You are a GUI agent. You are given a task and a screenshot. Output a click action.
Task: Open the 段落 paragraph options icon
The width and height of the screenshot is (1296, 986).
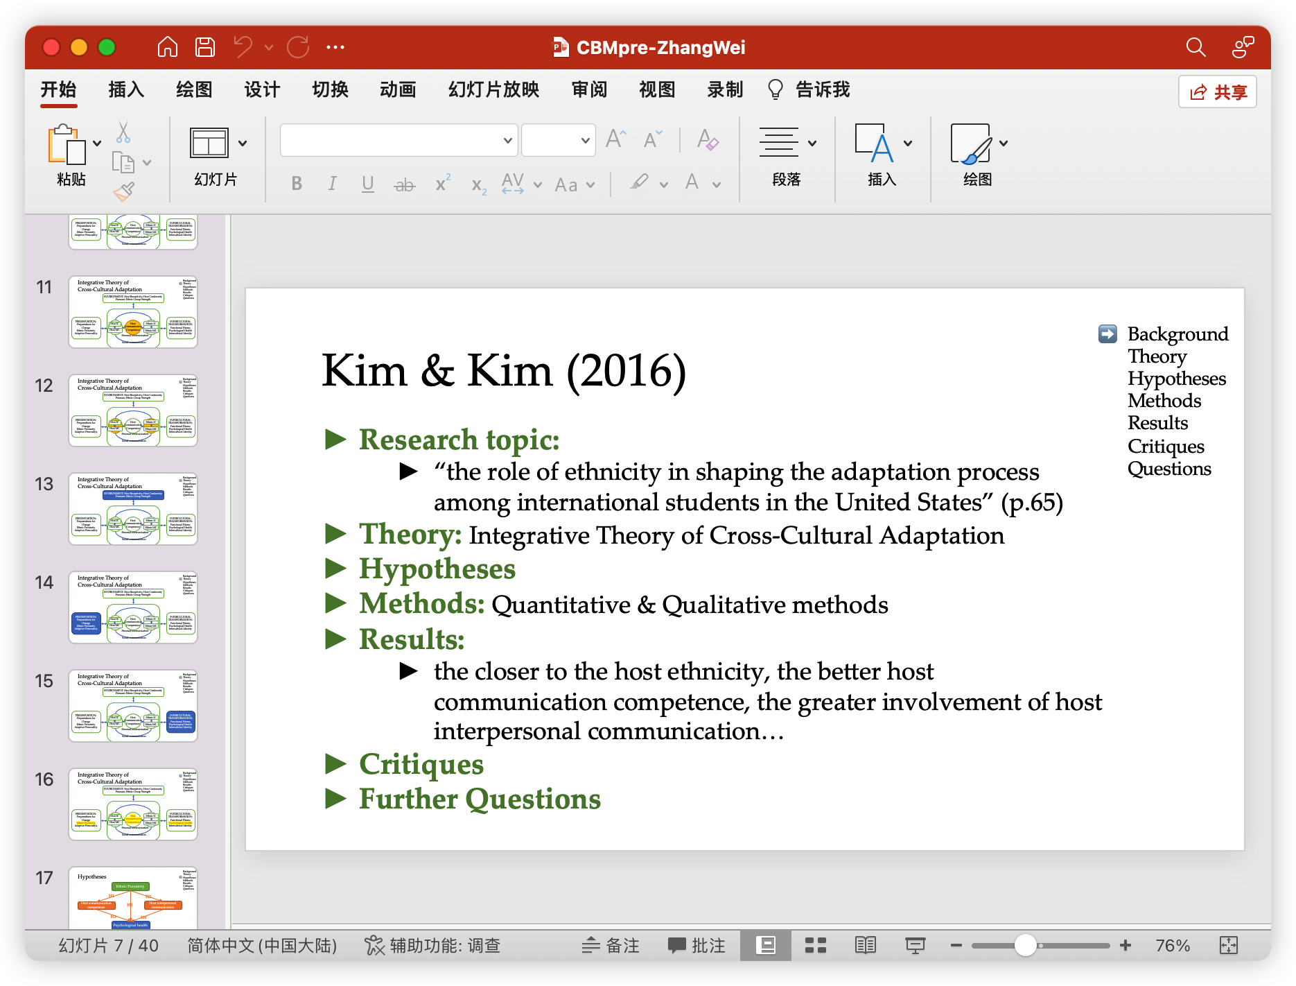coord(779,143)
